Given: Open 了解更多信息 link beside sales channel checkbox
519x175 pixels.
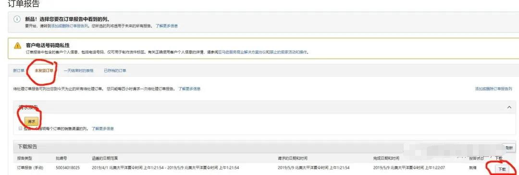Looking at the screenshot, I should coord(103,128).
